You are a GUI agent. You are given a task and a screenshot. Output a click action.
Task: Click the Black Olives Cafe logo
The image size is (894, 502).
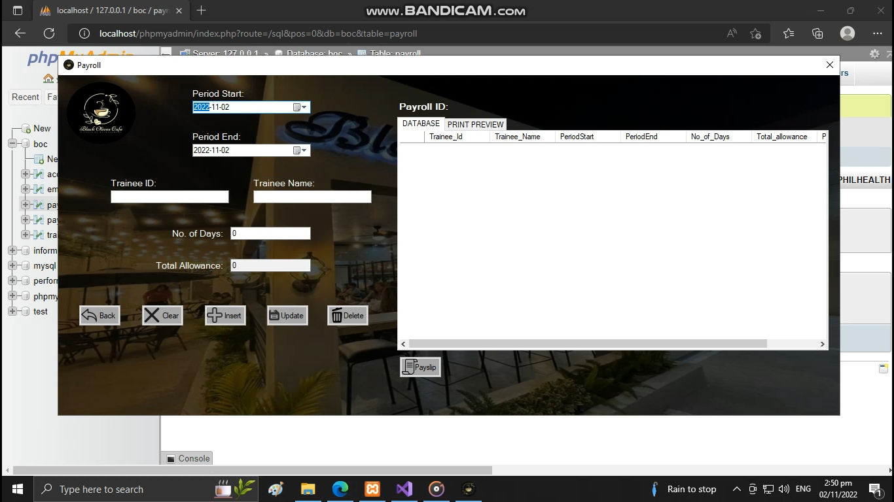click(101, 113)
